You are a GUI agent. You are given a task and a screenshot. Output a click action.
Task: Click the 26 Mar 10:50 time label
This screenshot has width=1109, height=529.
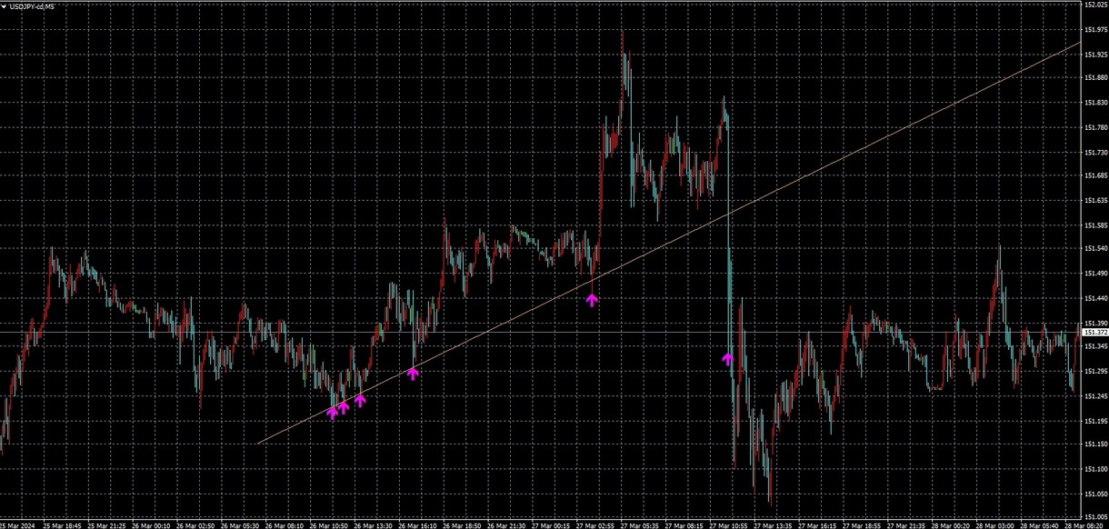(x=329, y=524)
